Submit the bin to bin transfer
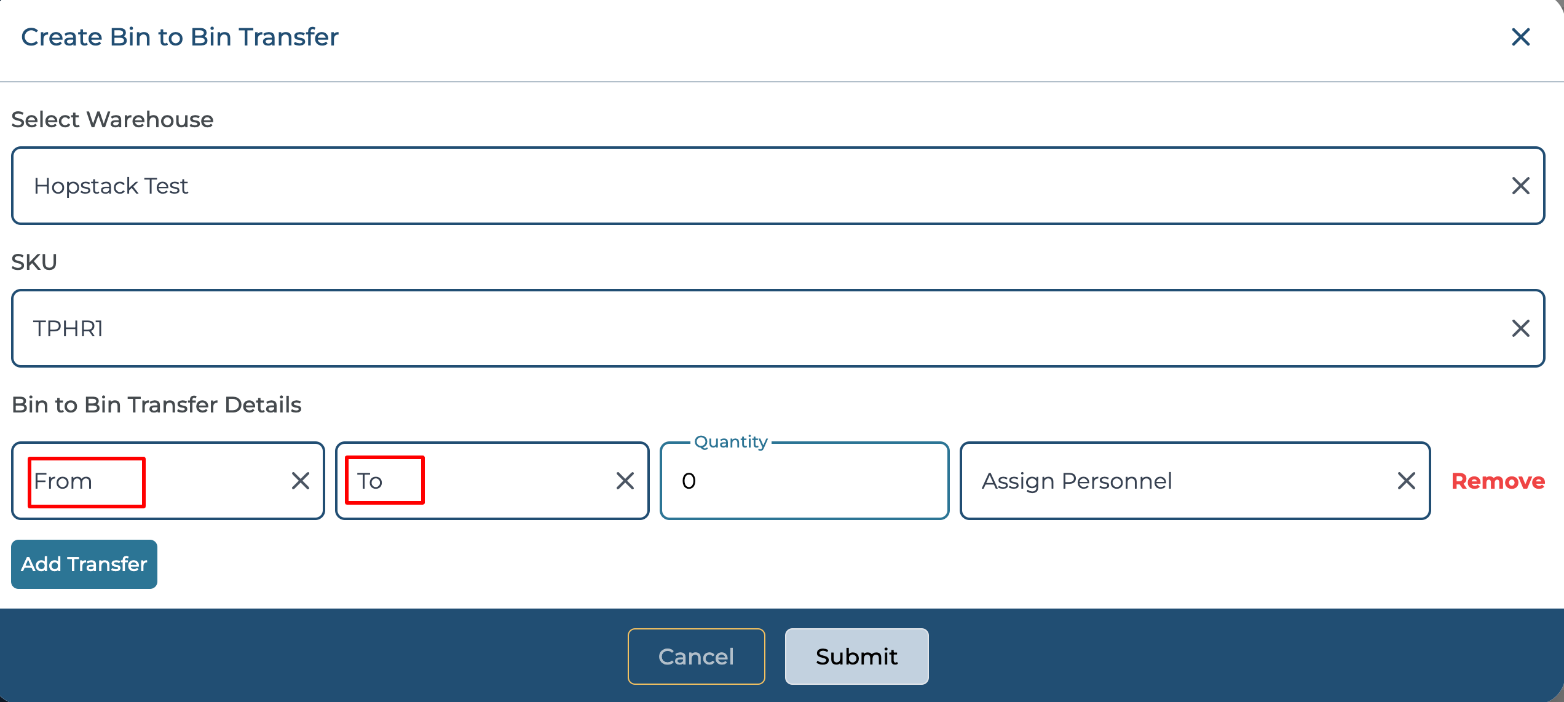 click(x=856, y=657)
